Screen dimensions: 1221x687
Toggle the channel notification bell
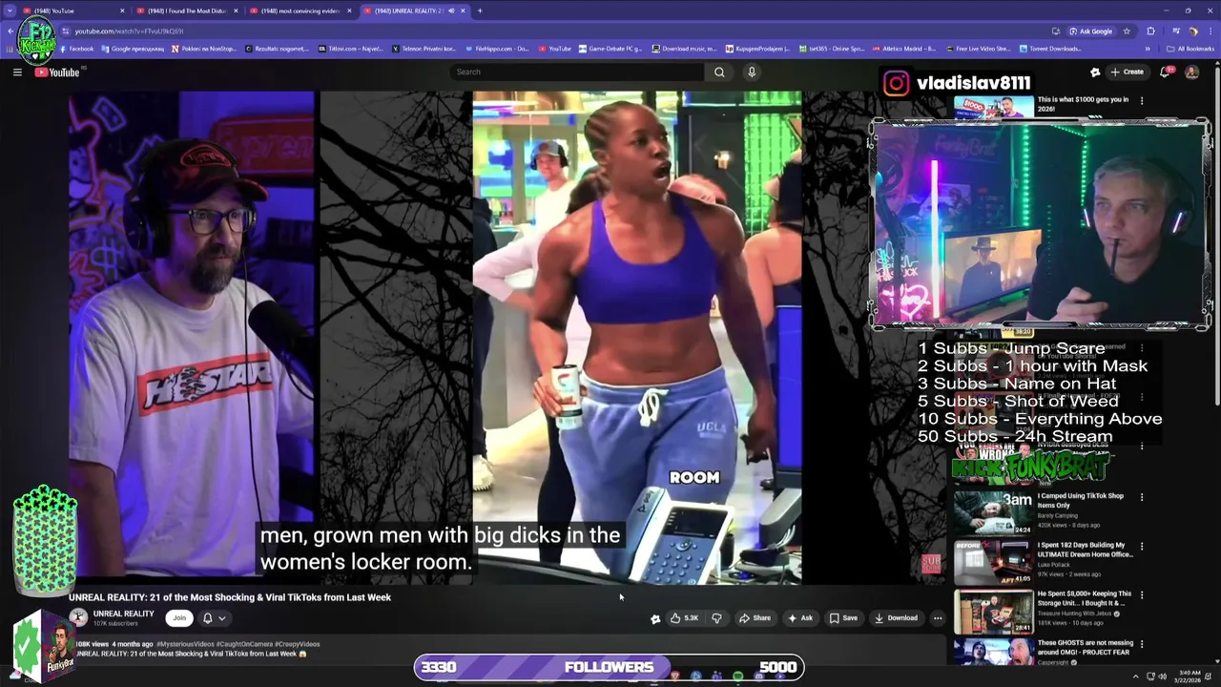coord(207,618)
